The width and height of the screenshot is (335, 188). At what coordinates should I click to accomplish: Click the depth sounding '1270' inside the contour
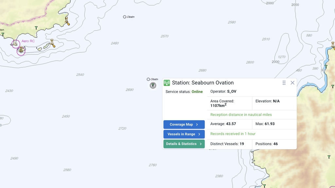282,57
